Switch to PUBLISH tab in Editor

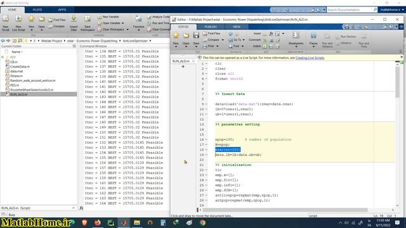point(211,27)
